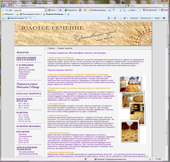This screenshot has height=162, width=170.
Task: Toggle the Compatibility View icon
Action: coord(117,6)
